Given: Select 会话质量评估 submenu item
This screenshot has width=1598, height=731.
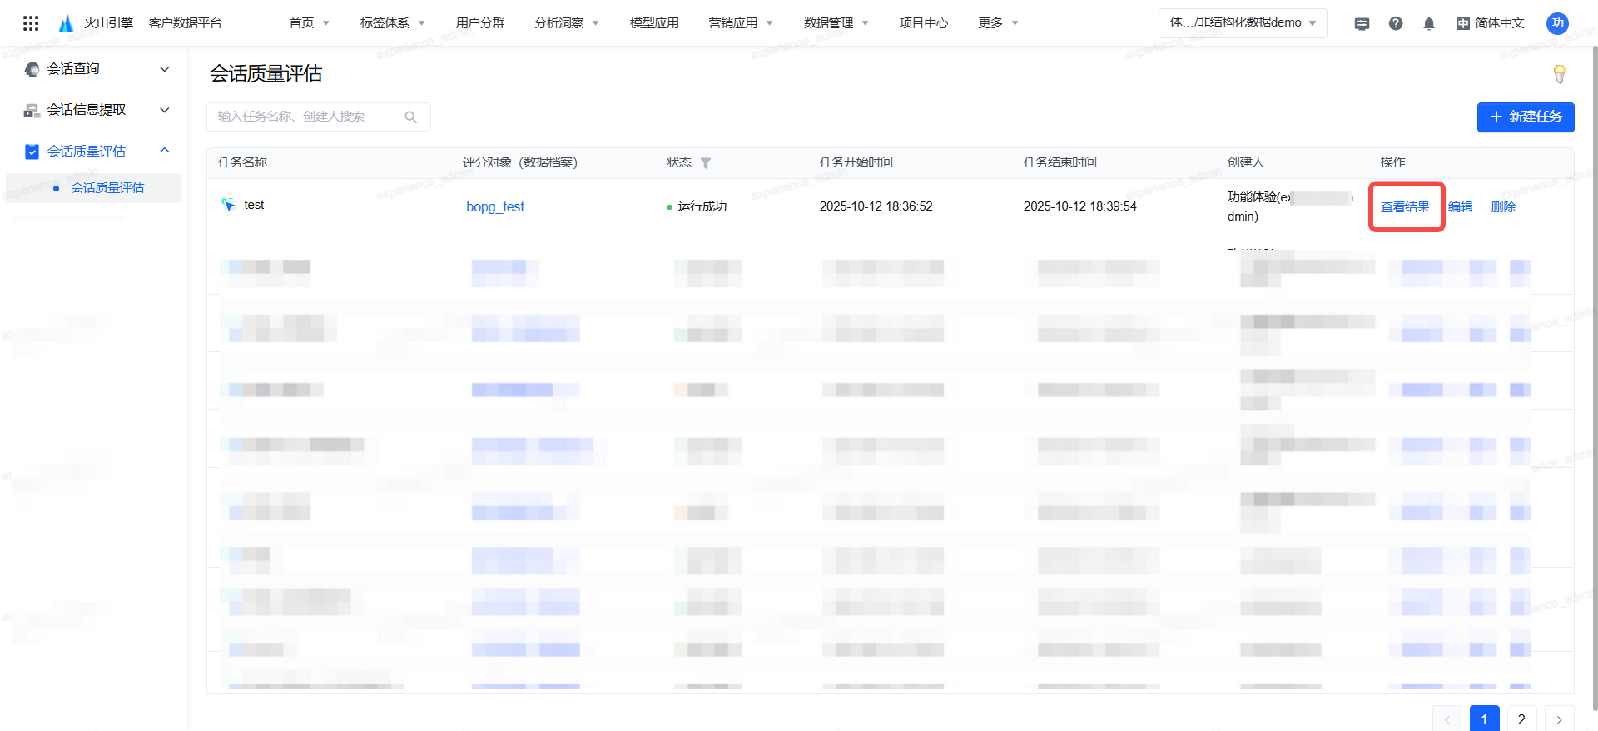Looking at the screenshot, I should (93, 188).
